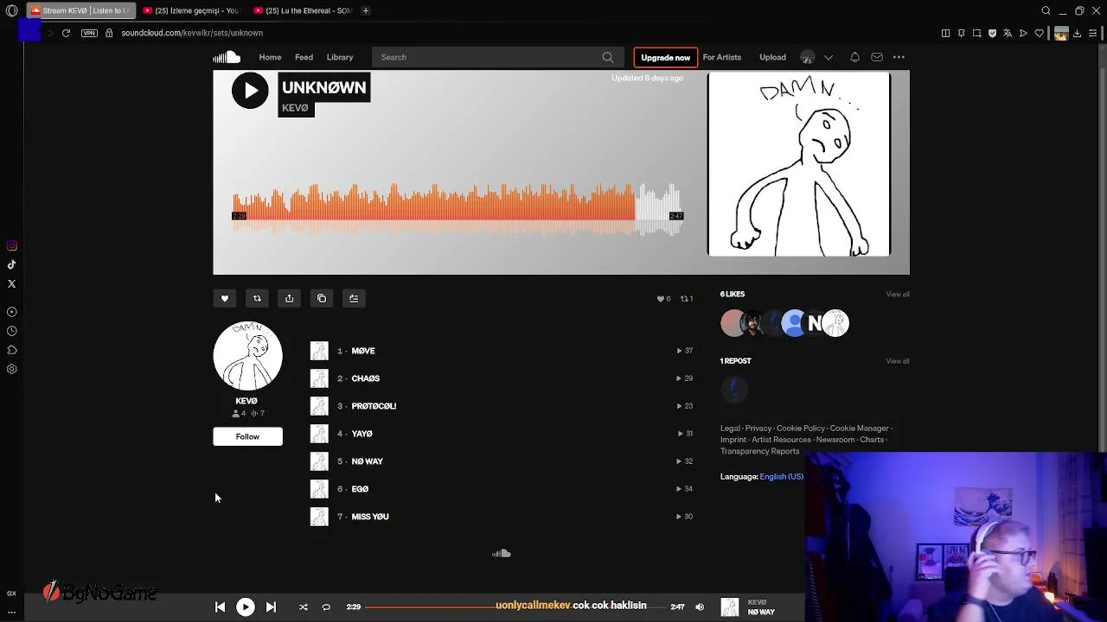1107x622 pixels.
Task: Like the playlist with the heart icon
Action: click(225, 299)
